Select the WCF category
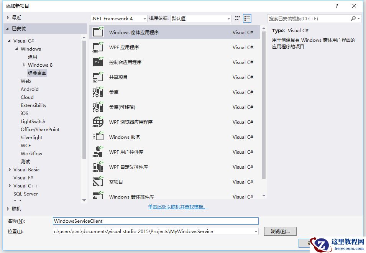This screenshot has width=366, height=253. point(26,145)
